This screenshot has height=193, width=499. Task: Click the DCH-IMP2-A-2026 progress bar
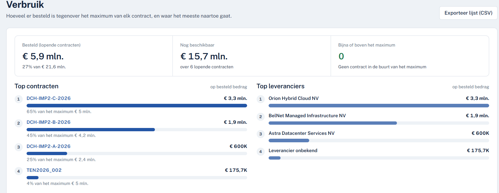[x=137, y=154]
